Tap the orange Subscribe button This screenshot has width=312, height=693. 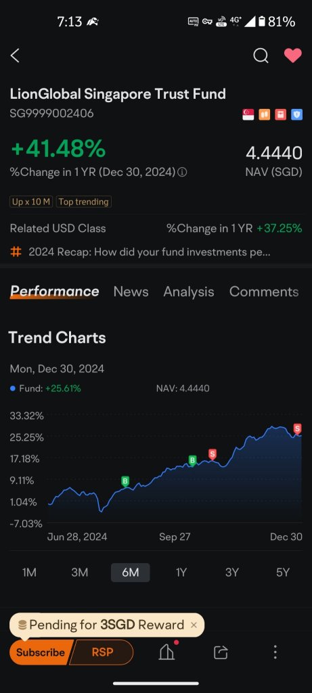pyautogui.click(x=40, y=652)
